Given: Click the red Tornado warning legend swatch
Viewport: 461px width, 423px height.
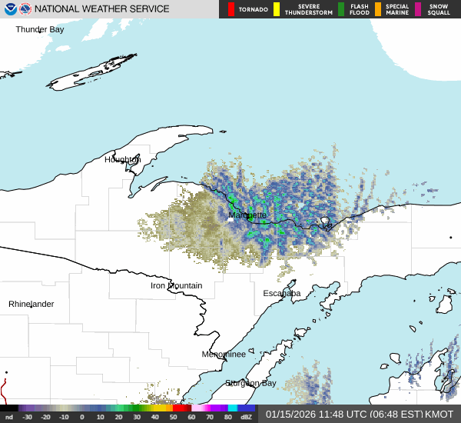Looking at the screenshot, I should coord(231,9).
